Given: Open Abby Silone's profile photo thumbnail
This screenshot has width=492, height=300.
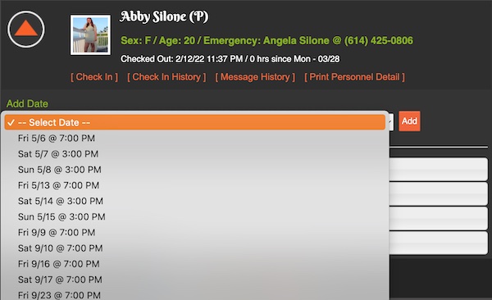Looking at the screenshot, I should [x=90, y=34].
